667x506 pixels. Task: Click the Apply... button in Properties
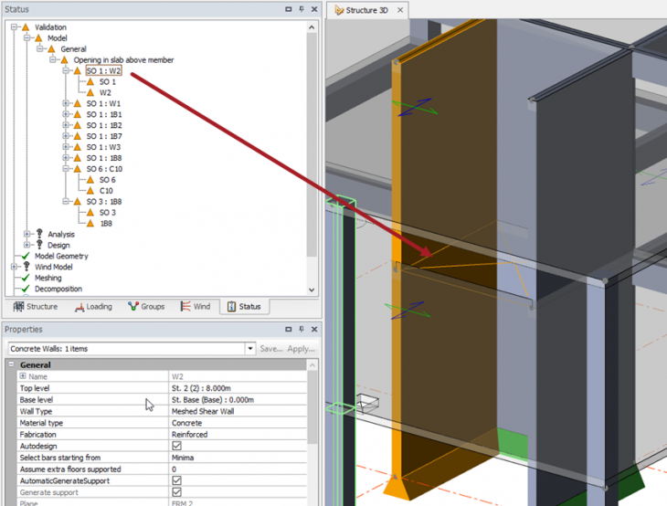click(301, 349)
